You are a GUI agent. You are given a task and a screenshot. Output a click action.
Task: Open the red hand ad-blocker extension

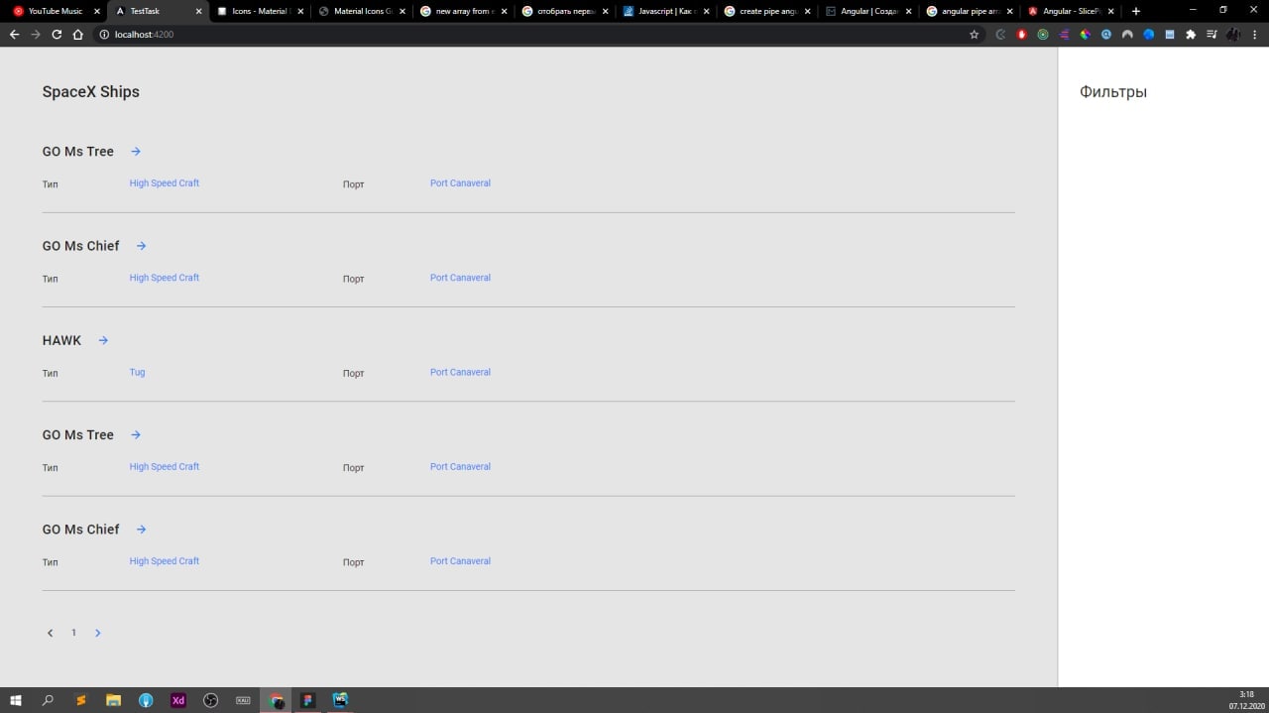(x=1022, y=34)
